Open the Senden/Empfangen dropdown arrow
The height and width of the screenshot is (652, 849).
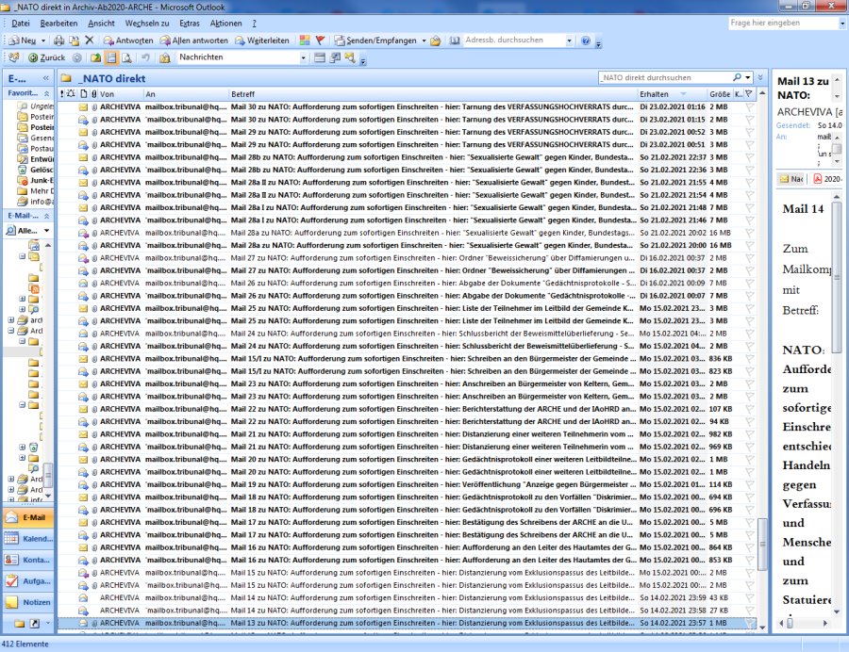click(x=424, y=41)
